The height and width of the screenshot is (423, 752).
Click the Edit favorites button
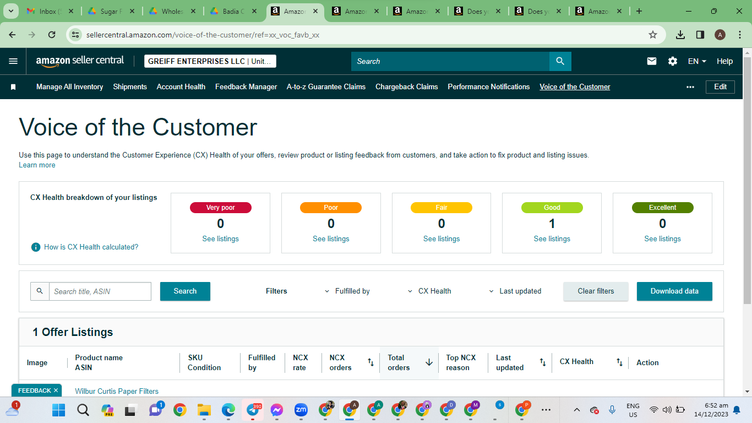[x=720, y=87]
